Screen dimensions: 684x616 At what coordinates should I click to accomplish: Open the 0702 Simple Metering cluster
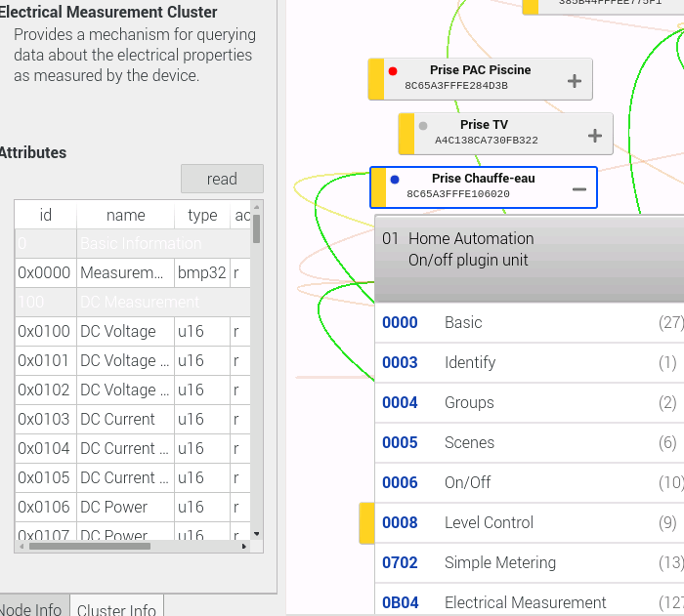[x=530, y=563]
